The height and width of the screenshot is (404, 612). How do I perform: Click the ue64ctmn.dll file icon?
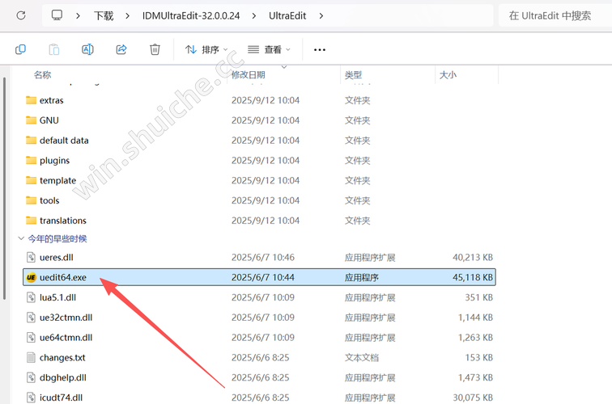31,338
